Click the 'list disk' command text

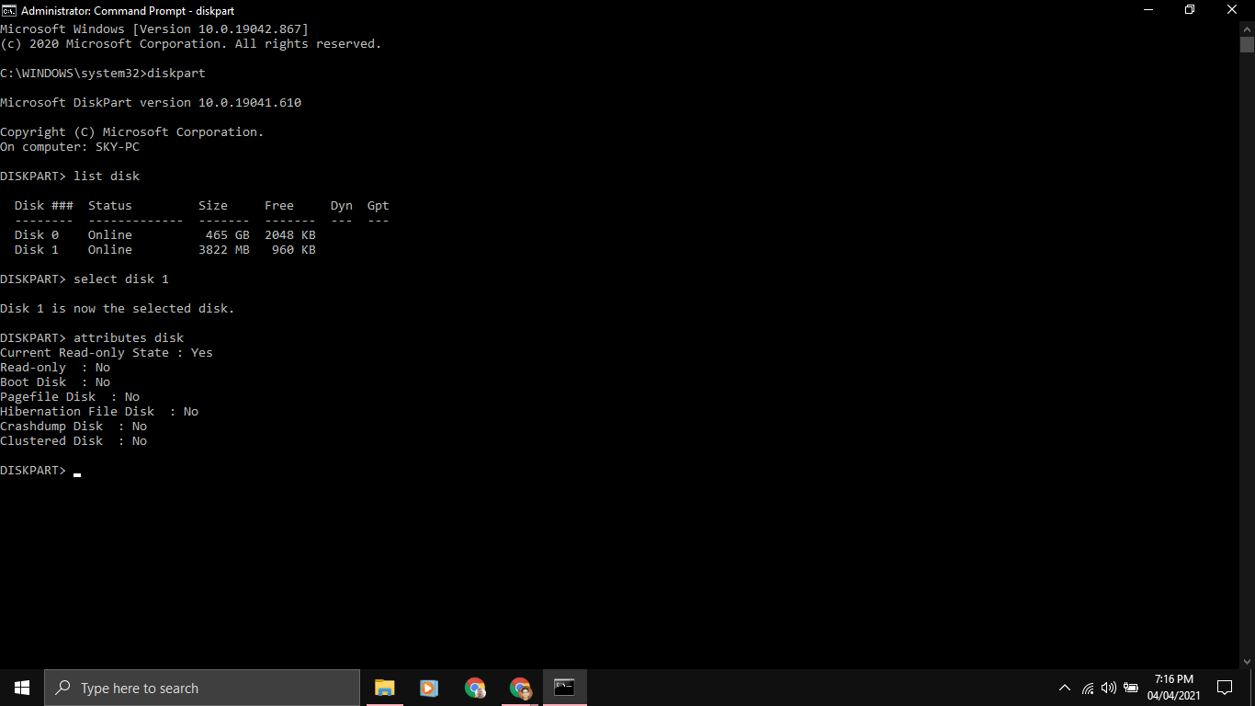107,176
